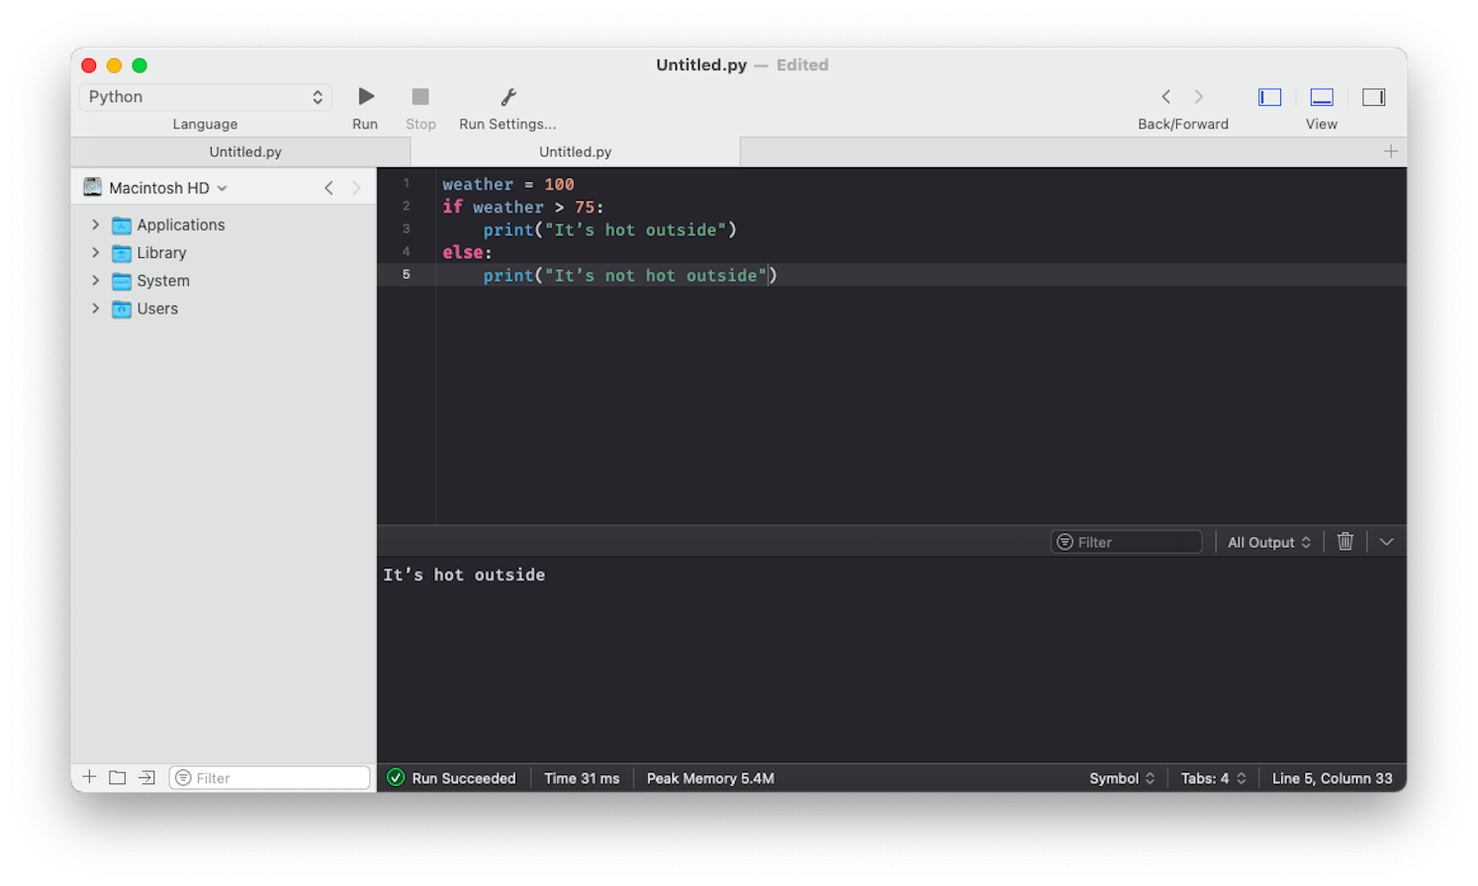Select the Untitled.py editor tab

(x=574, y=151)
